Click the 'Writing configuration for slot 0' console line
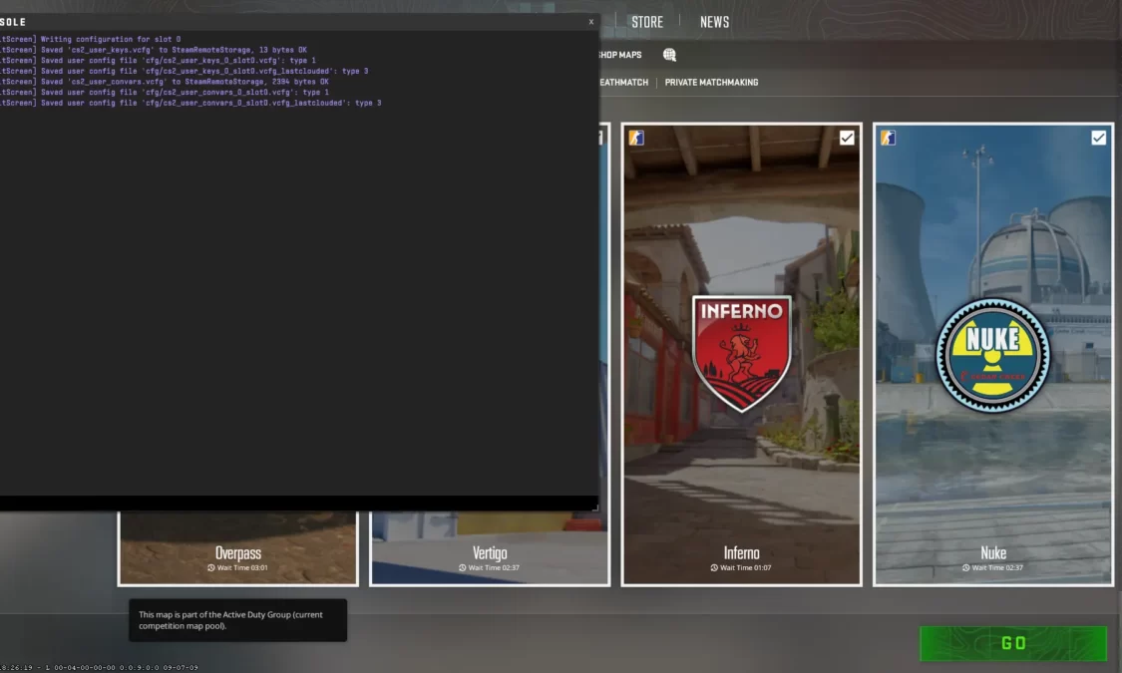The image size is (1122, 673). point(90,39)
